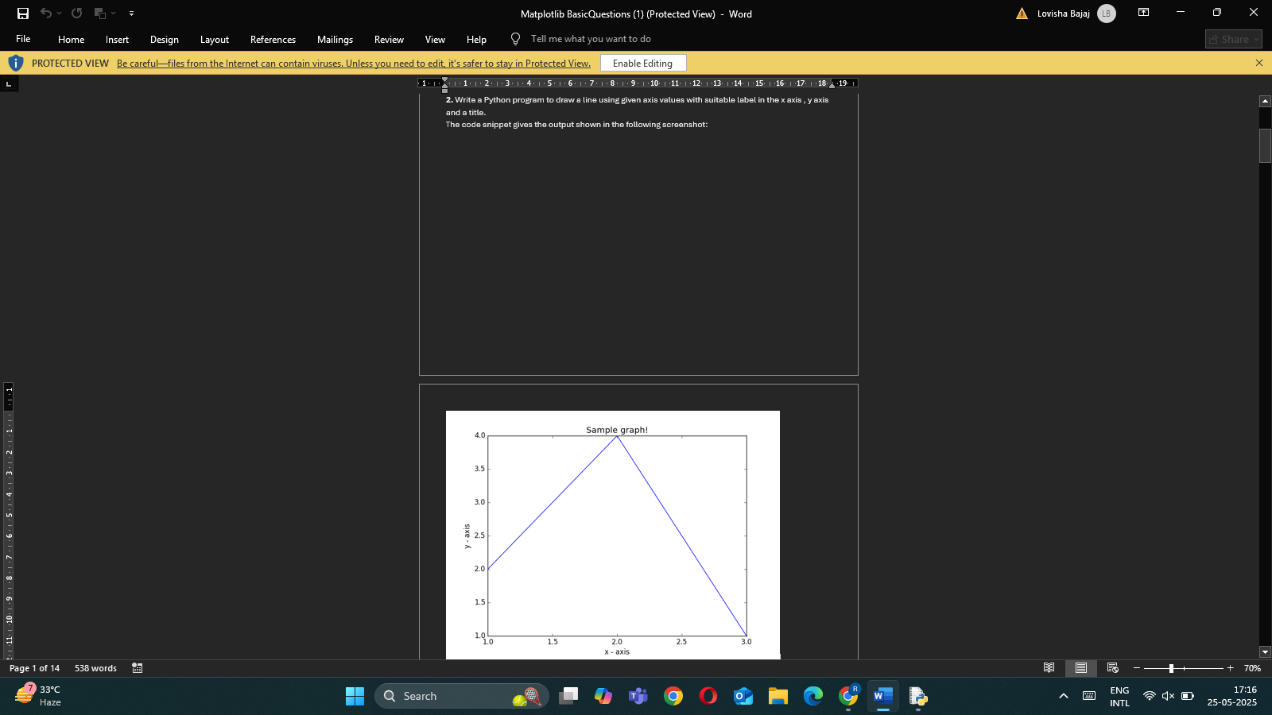
Task: Select Print Layout view icon
Action: click(1080, 668)
